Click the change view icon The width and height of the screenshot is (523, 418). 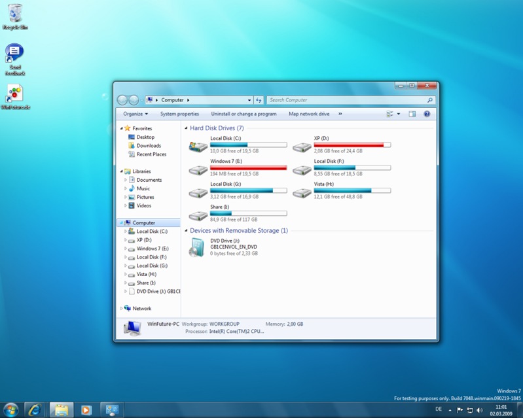[389, 114]
